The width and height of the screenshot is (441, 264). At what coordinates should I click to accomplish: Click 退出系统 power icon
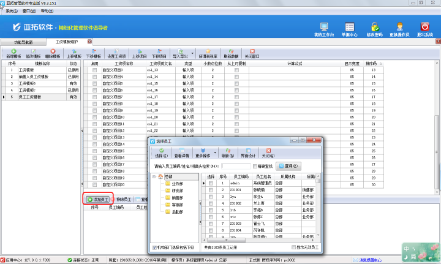pyautogui.click(x=424, y=29)
